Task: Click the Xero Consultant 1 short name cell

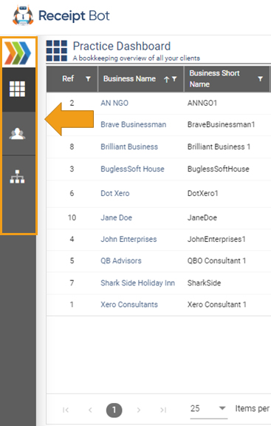Action: click(217, 304)
